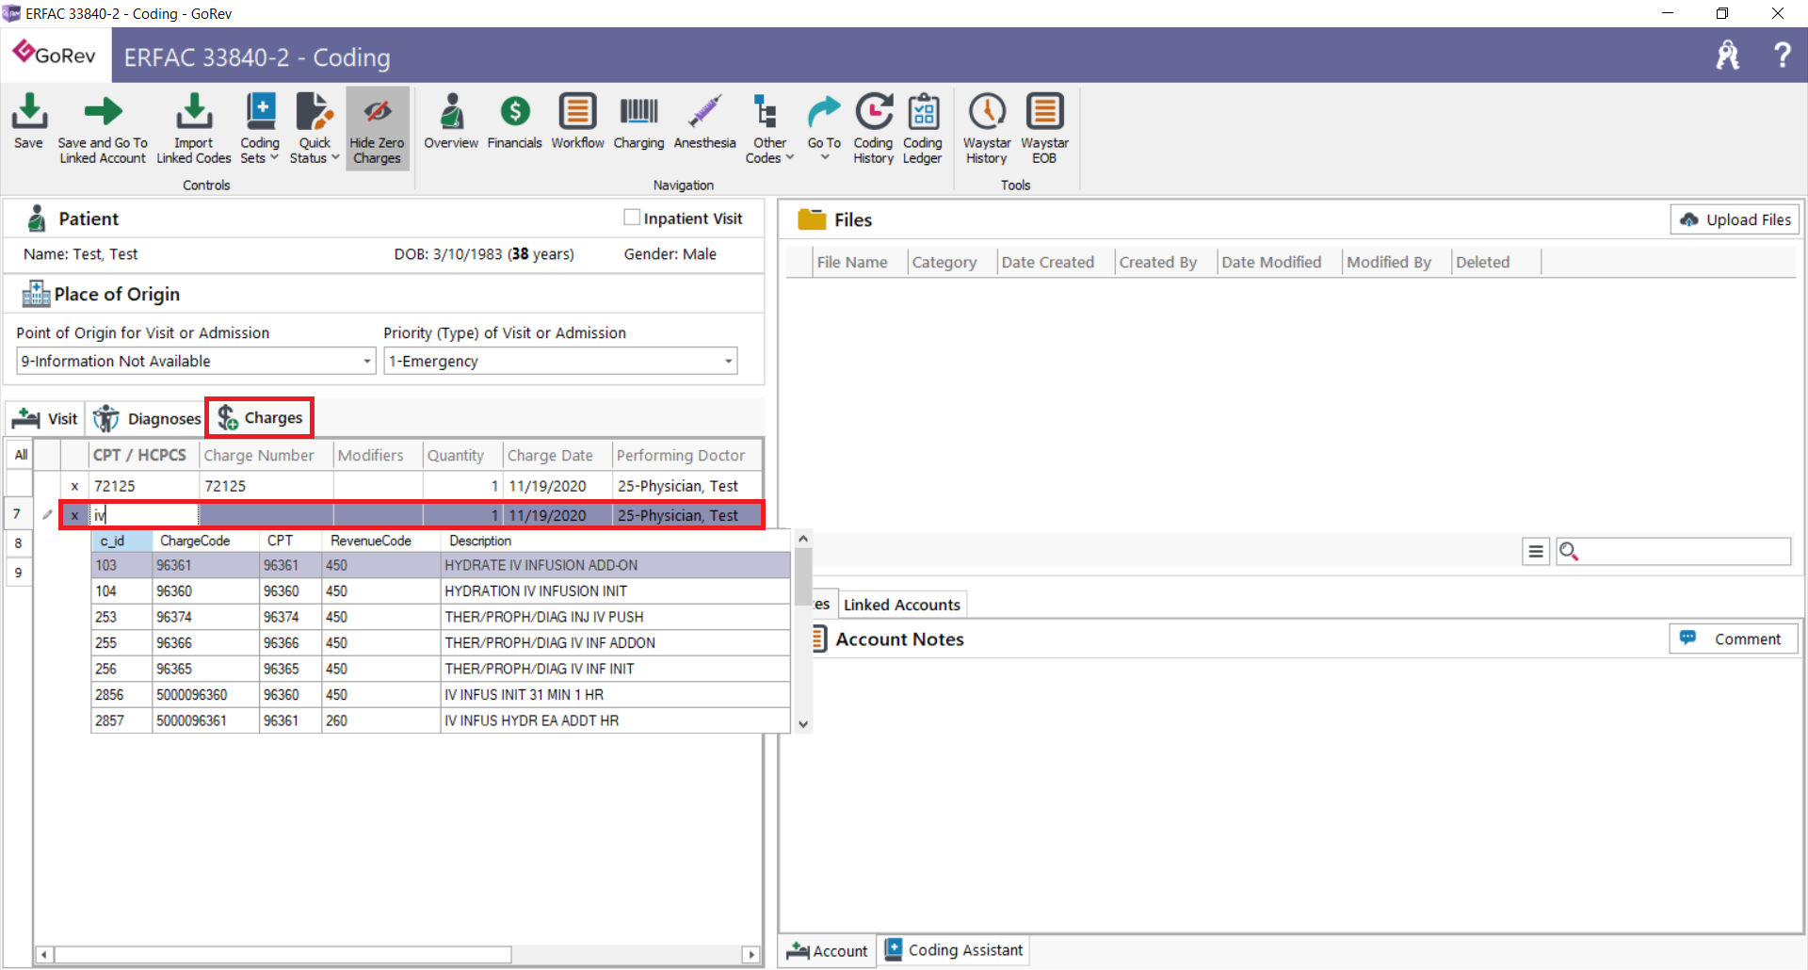The width and height of the screenshot is (1808, 970).
Task: Open the Quick Status dropdown
Action: [315, 129]
